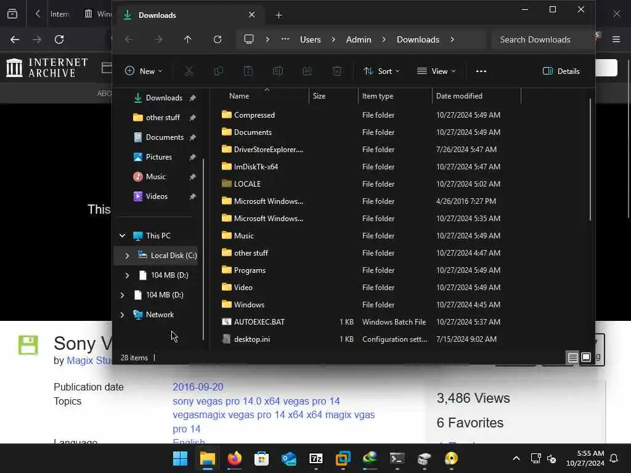Viewport: 631px width, 473px height.
Task: Click the Share icon in Explorer toolbar
Action: [307, 71]
